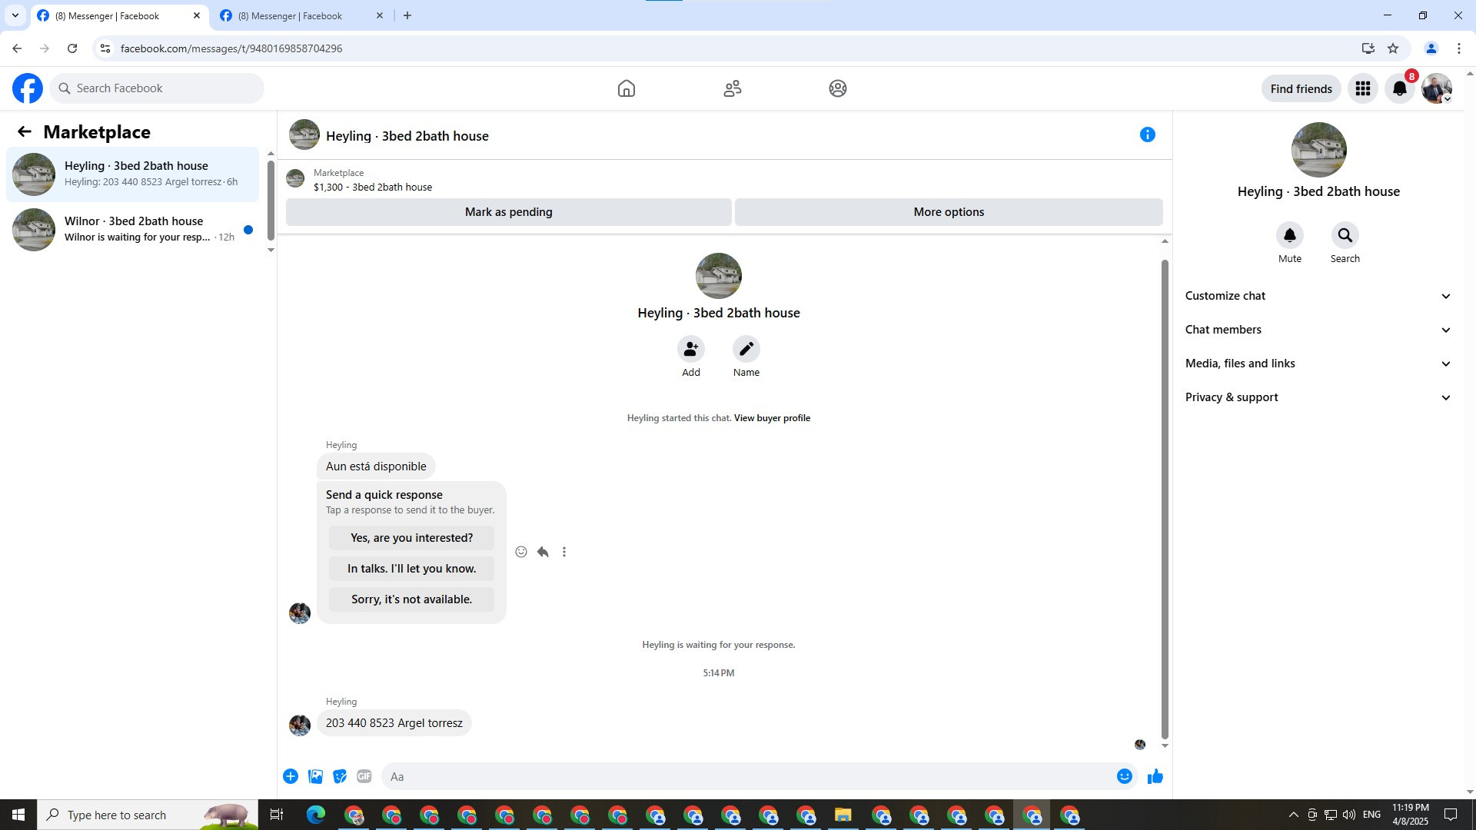Expand the Privacy & support section
1476x830 pixels.
coord(1318,397)
